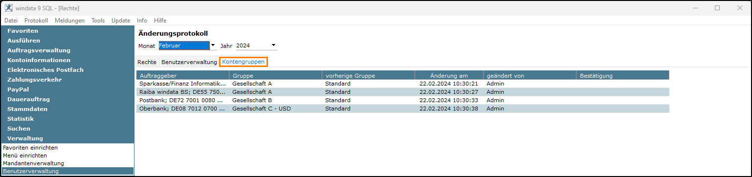The width and height of the screenshot is (752, 177).
Task: Select the Postbank DE72 7001 0080 row
Action: 402,100
